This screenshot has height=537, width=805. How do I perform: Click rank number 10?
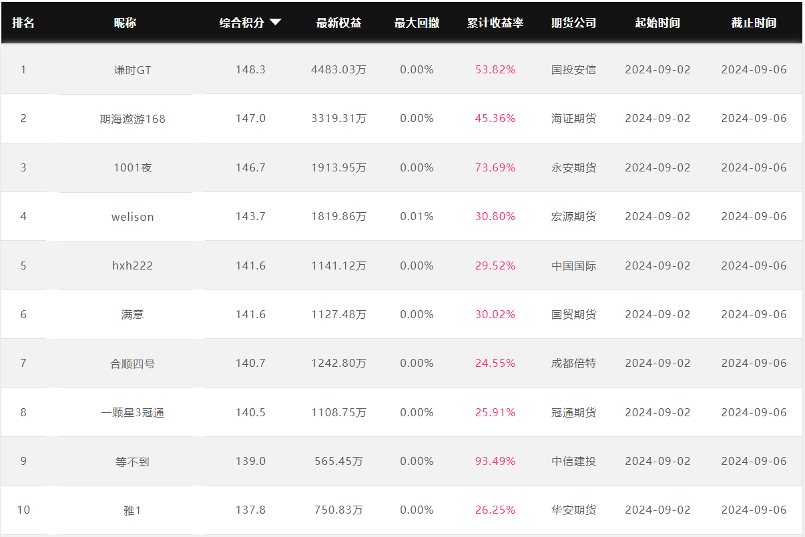pos(23,510)
